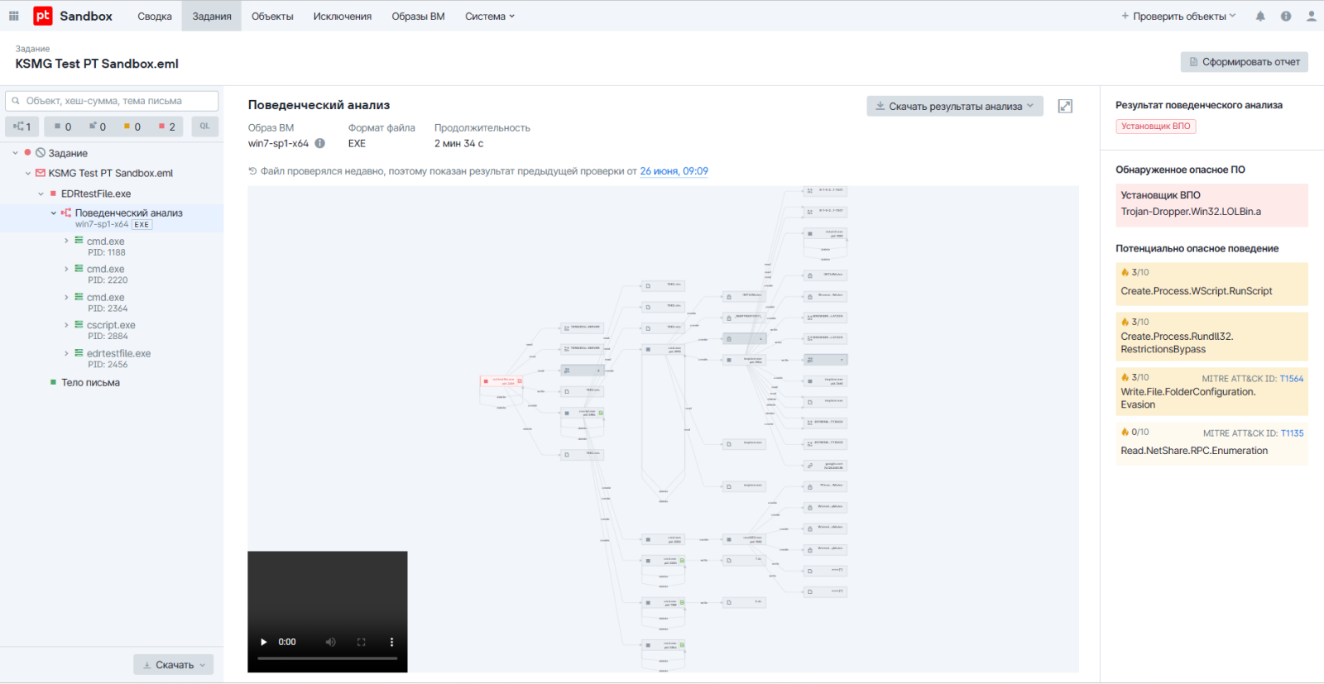
Task: Open video player more options menu
Action: pos(391,642)
